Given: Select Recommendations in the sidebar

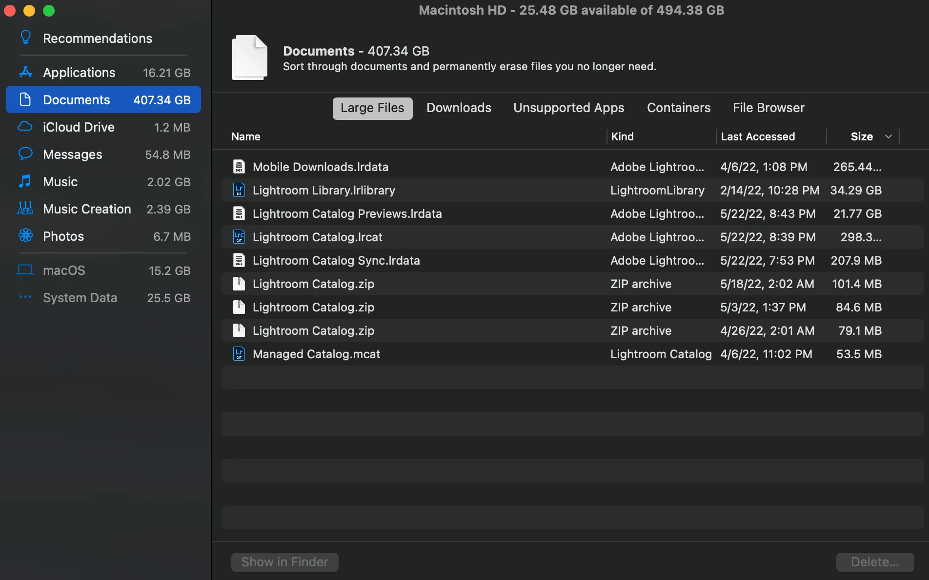Looking at the screenshot, I should [x=98, y=38].
